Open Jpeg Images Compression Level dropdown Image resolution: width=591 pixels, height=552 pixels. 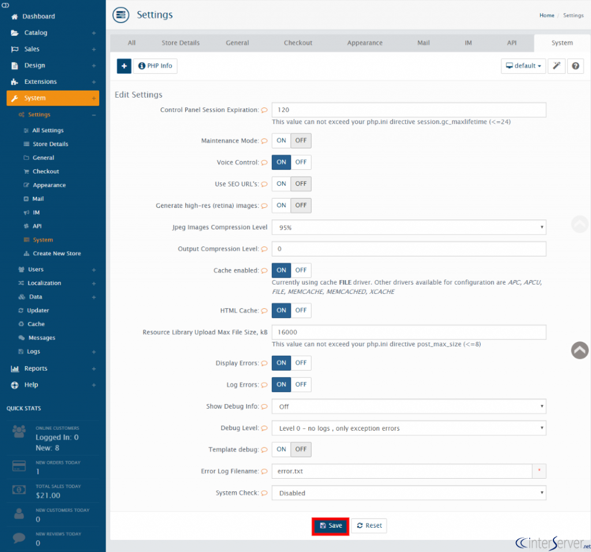[409, 227]
